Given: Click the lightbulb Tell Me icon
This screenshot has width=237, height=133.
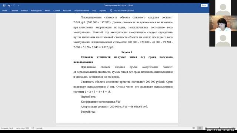Looking at the screenshot, I should click(111, 11).
